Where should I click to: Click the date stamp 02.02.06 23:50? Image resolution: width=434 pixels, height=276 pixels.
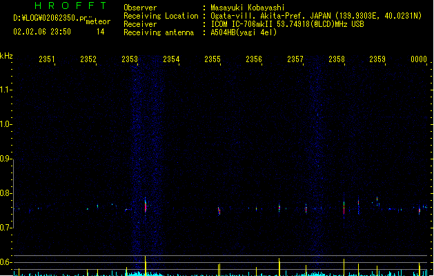click(42, 32)
